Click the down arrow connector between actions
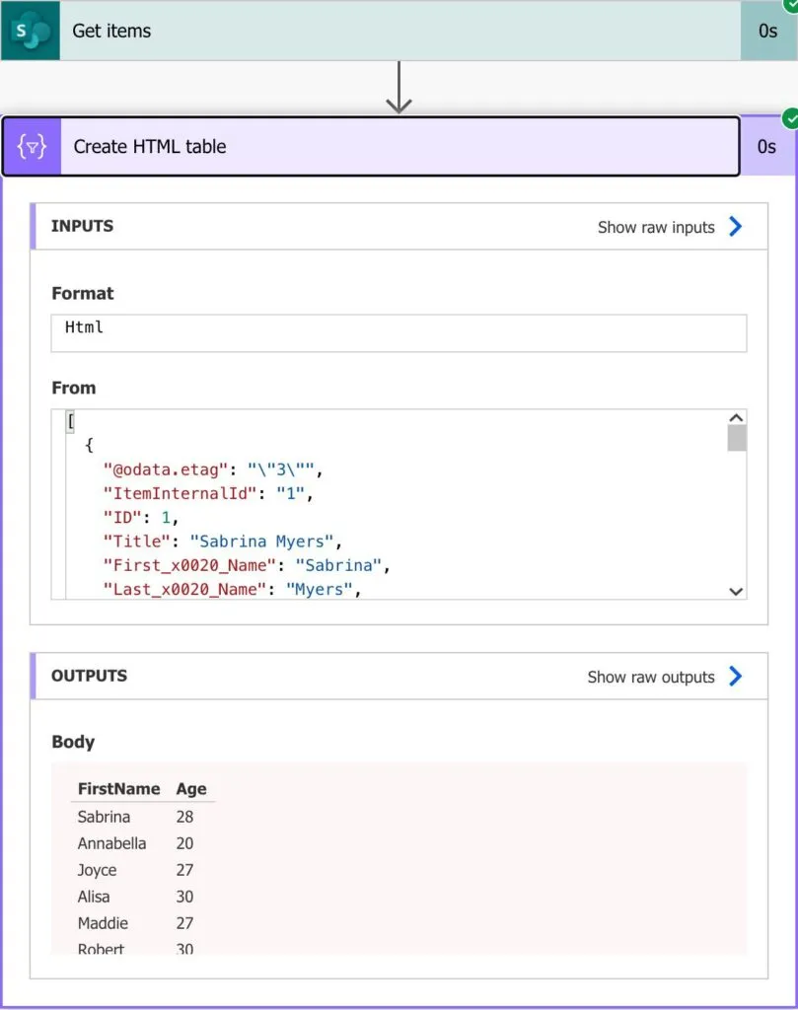 (x=399, y=89)
